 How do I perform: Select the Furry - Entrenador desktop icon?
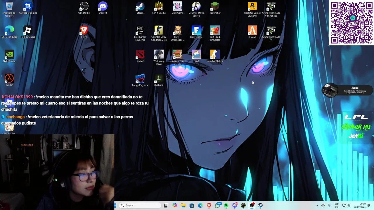pos(177,33)
